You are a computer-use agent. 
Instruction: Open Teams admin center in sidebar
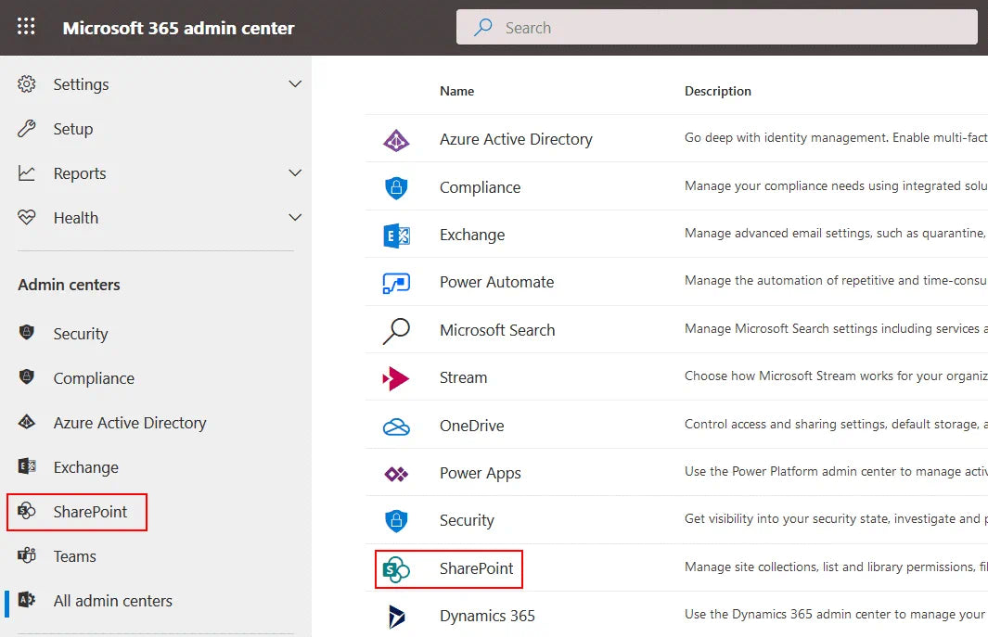click(74, 556)
